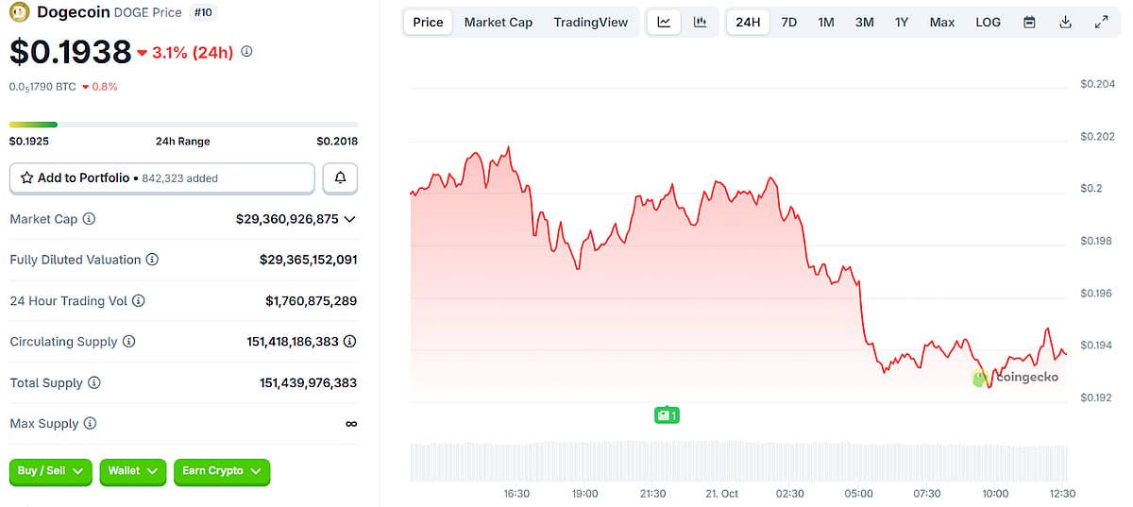1133x507 pixels.
Task: Toggle LOG scale on chart
Action: (x=989, y=22)
